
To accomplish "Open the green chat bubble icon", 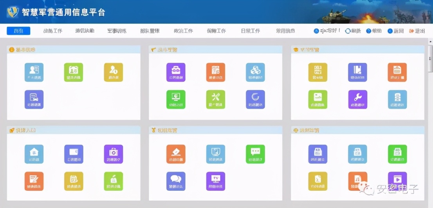I will (255, 154).
